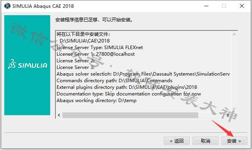Click the SIMULIA Abaqus app icon in title bar
252x150 pixels.
click(7, 6)
